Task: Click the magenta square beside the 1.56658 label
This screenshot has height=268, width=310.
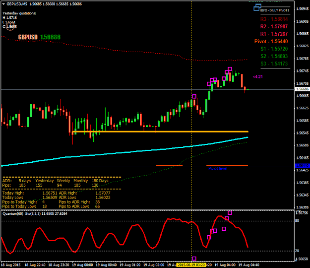Action: coord(194,259)
